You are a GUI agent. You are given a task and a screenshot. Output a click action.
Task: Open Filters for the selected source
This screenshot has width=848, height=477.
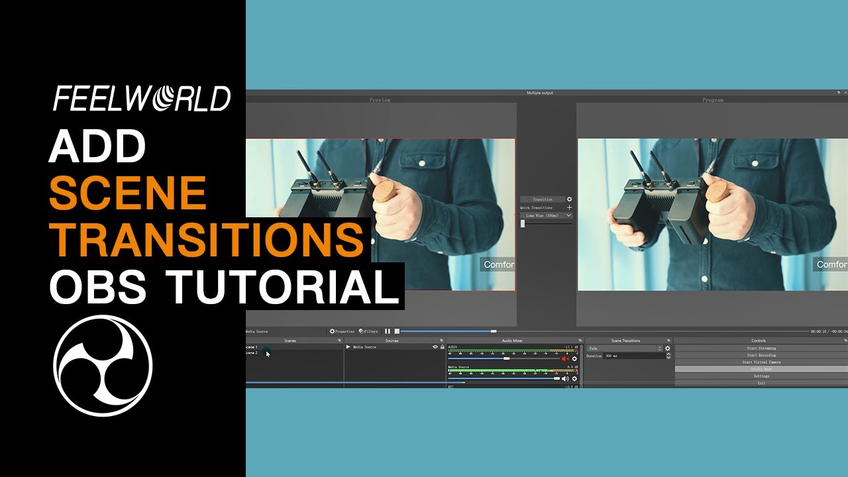pyautogui.click(x=368, y=331)
